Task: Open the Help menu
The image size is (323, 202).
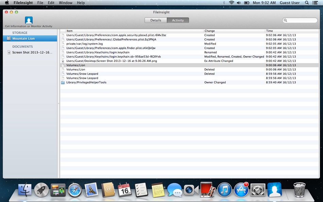Action: (81, 3)
